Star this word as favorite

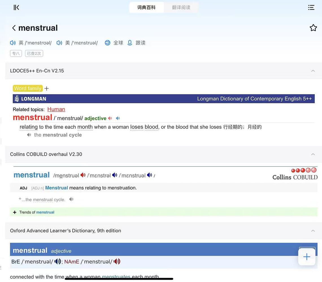point(313,28)
